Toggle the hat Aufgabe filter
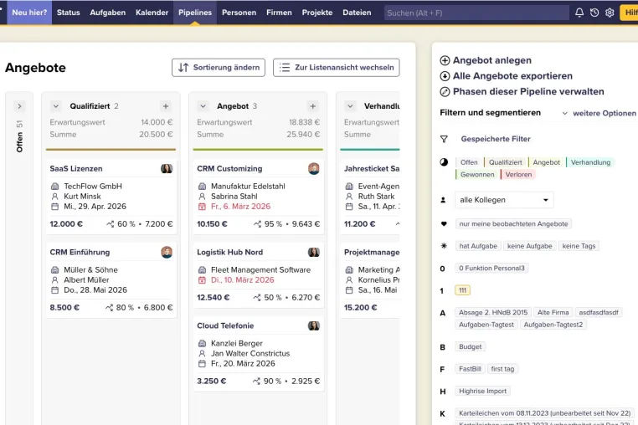638x425 pixels. tap(478, 246)
